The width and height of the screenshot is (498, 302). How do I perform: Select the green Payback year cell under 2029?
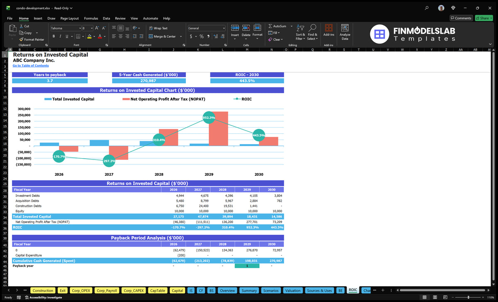247,266
